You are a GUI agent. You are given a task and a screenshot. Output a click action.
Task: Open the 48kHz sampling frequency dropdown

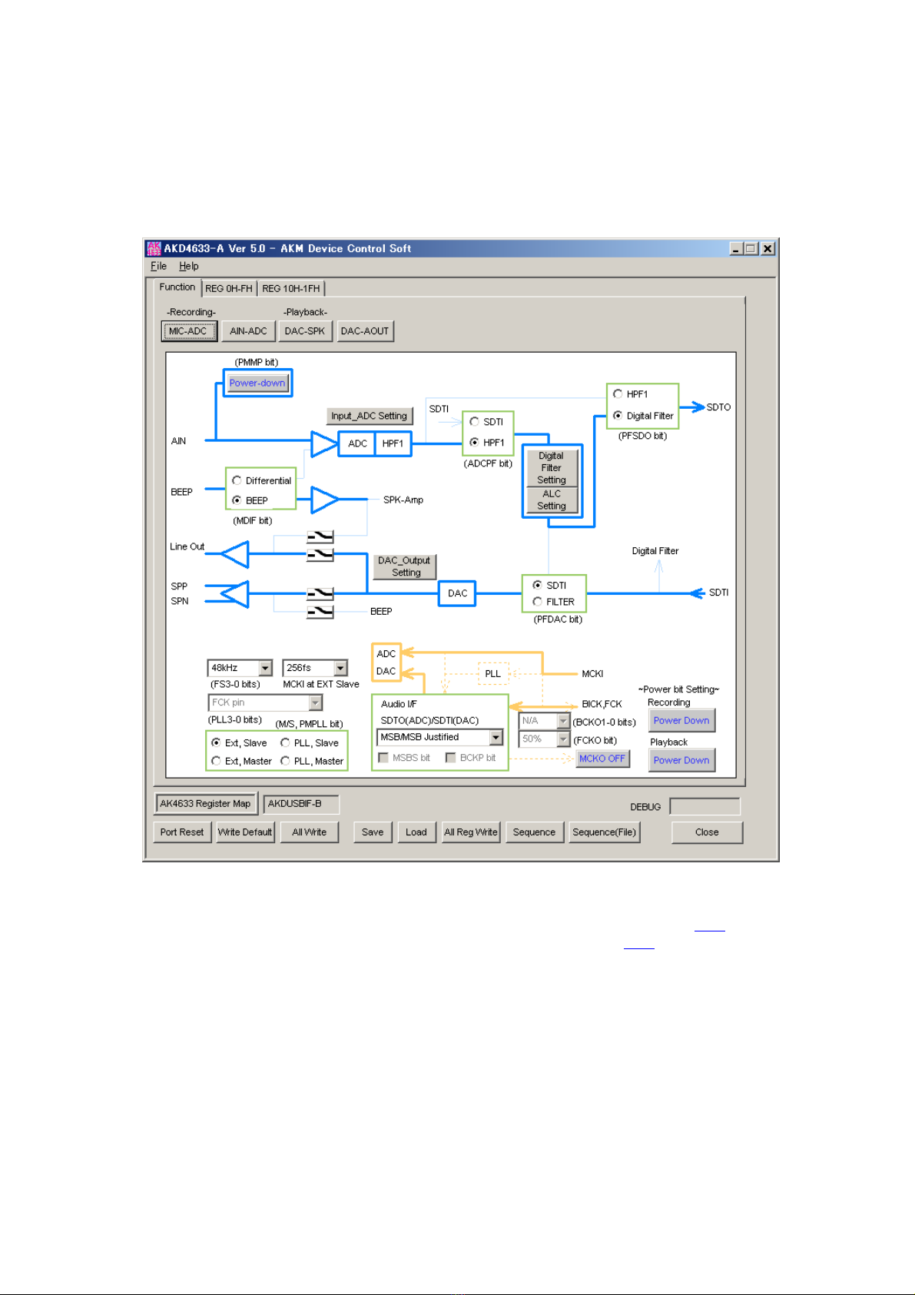pos(265,669)
